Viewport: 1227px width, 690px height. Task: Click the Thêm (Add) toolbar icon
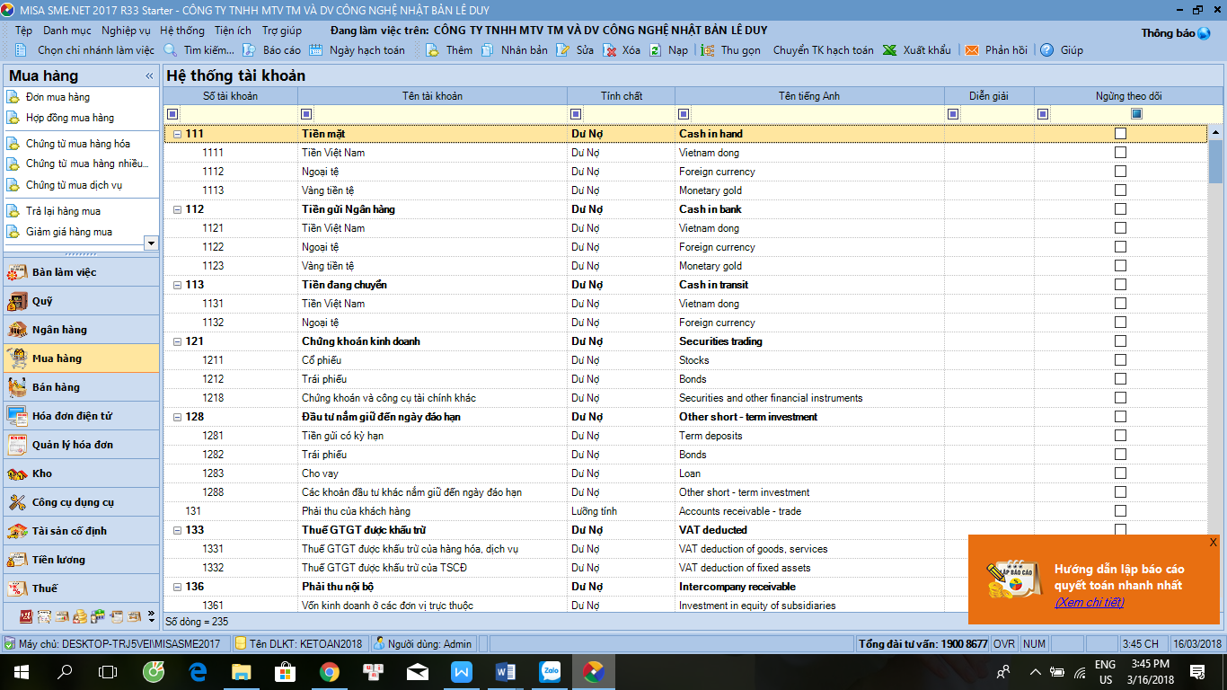point(432,50)
